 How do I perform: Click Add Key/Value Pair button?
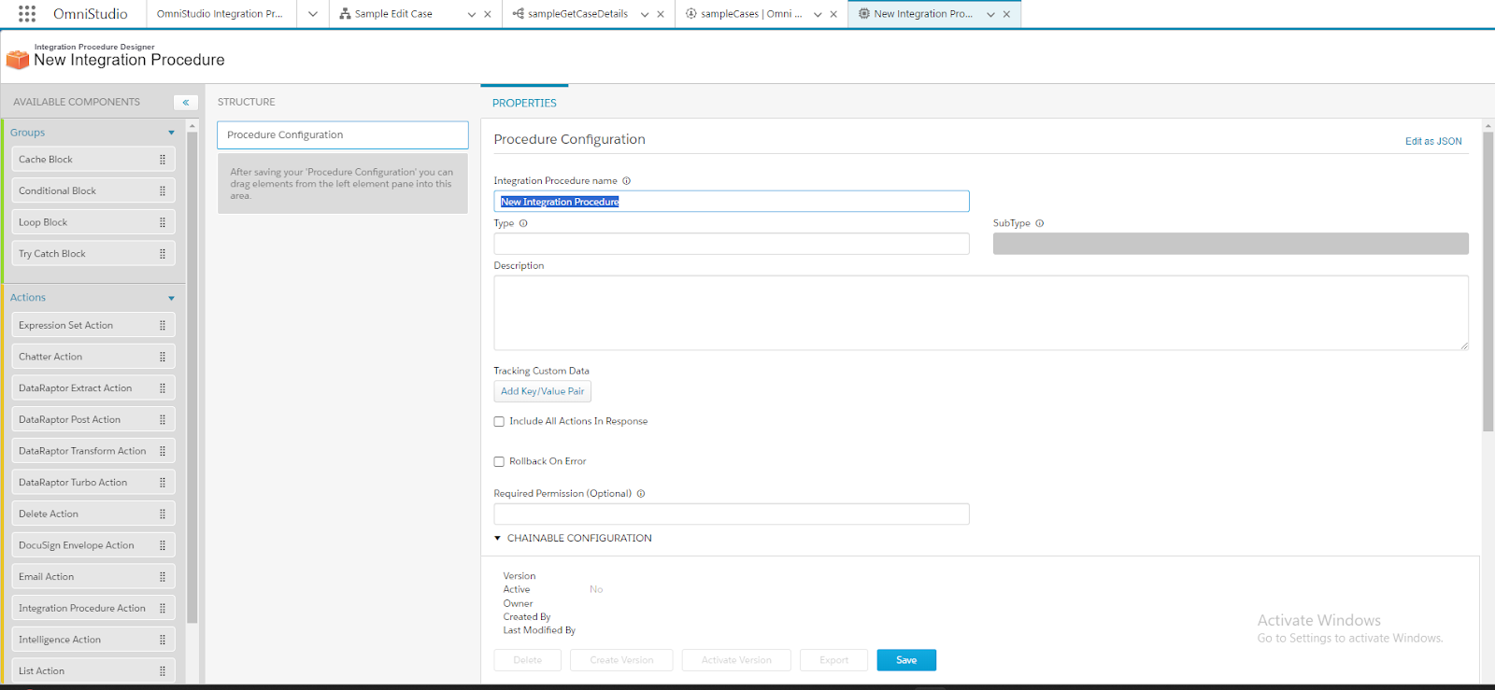(542, 391)
